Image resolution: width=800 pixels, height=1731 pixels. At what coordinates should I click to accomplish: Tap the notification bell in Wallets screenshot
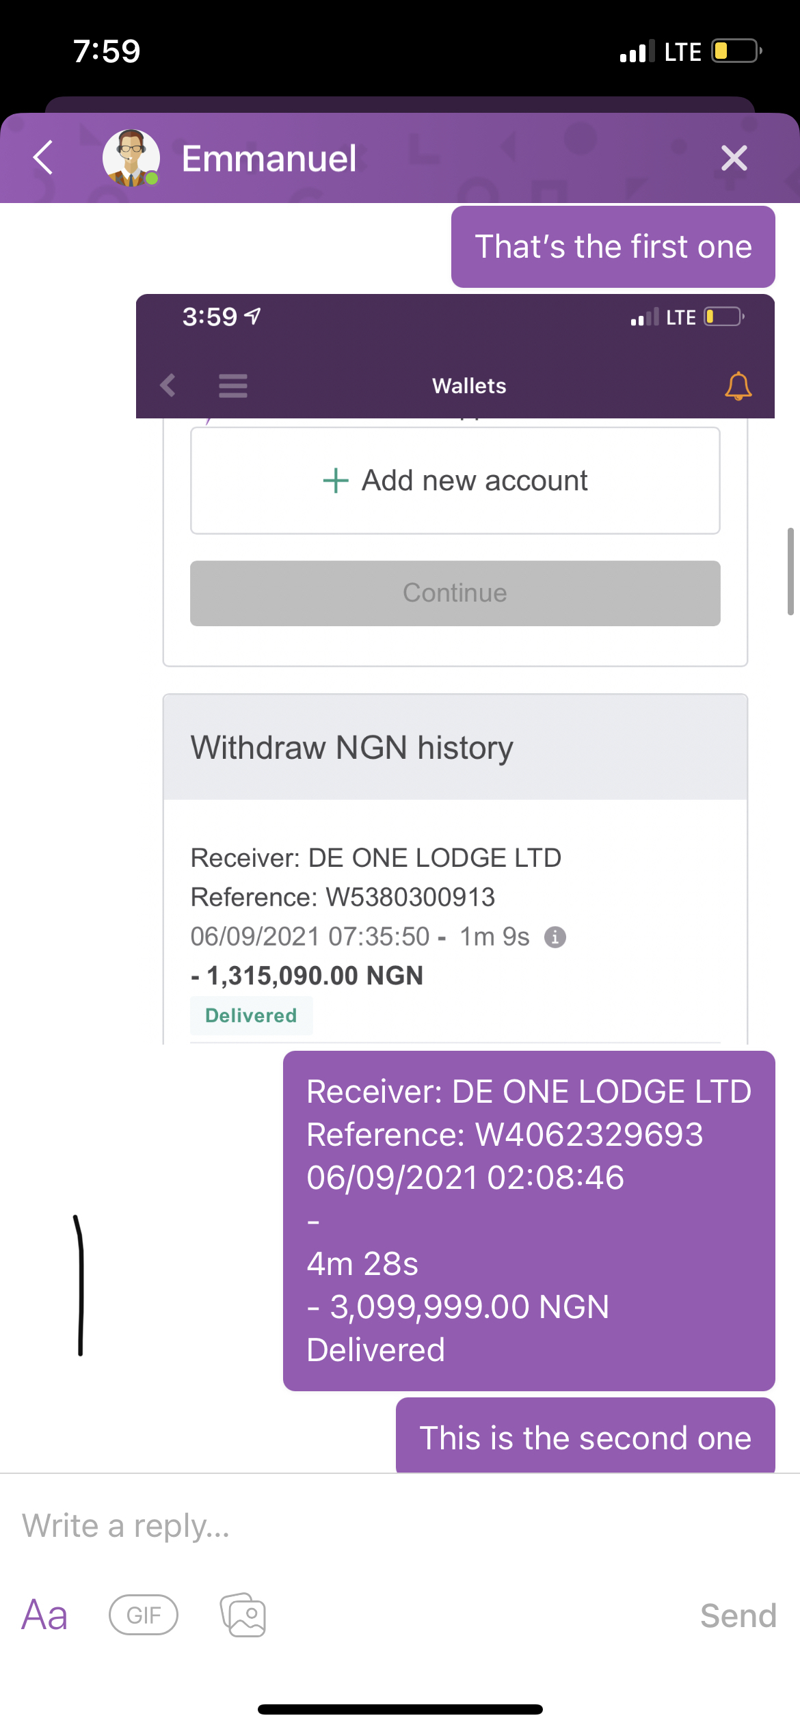[738, 386]
